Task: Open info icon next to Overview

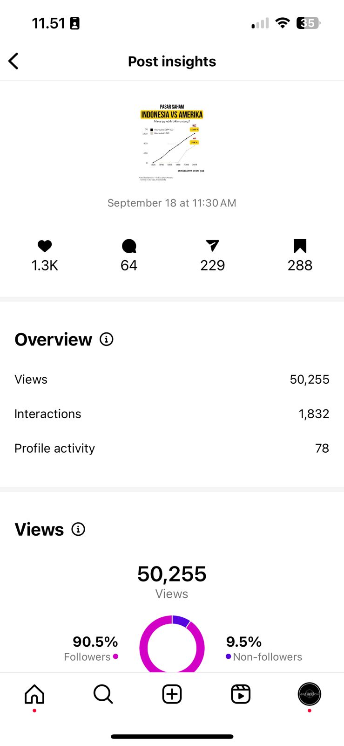Action: [107, 339]
